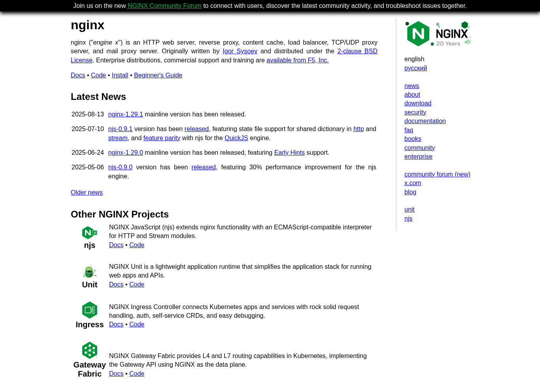Open the NGINX Community Forum banner link
Viewport: 540px width, 390px height.
[164, 6]
